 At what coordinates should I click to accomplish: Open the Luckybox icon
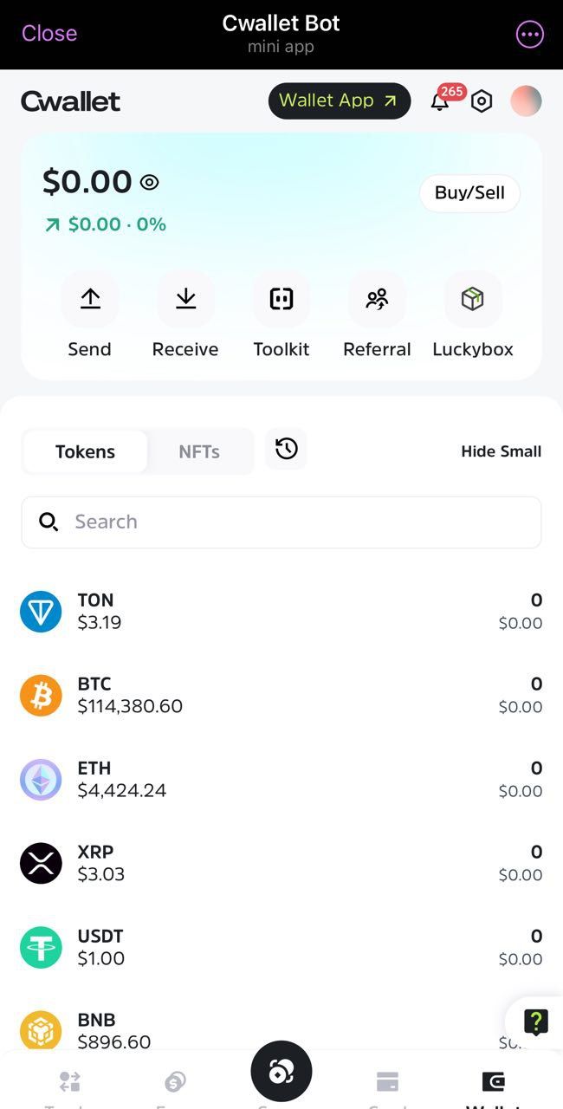473,299
